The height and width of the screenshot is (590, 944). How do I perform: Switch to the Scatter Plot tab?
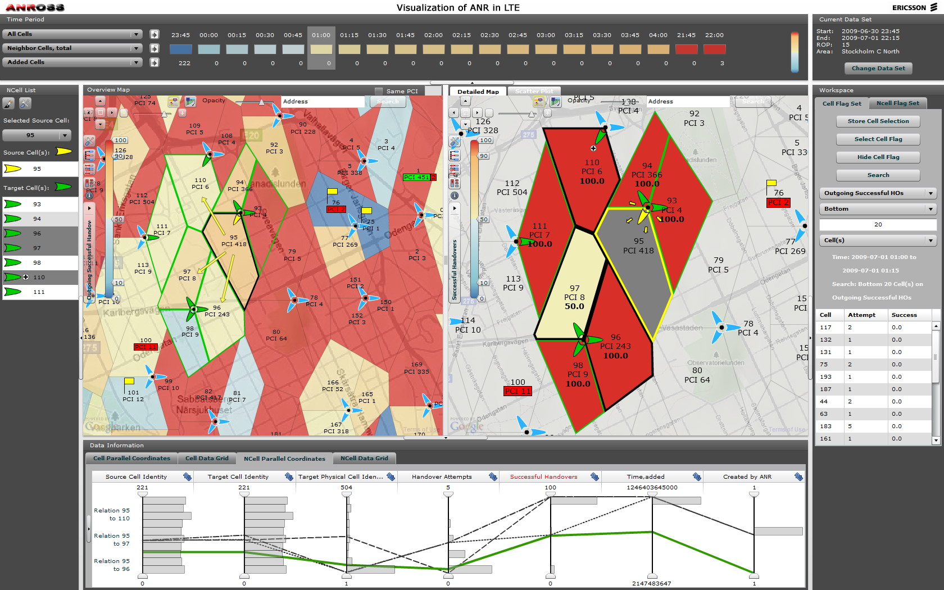[x=534, y=91]
